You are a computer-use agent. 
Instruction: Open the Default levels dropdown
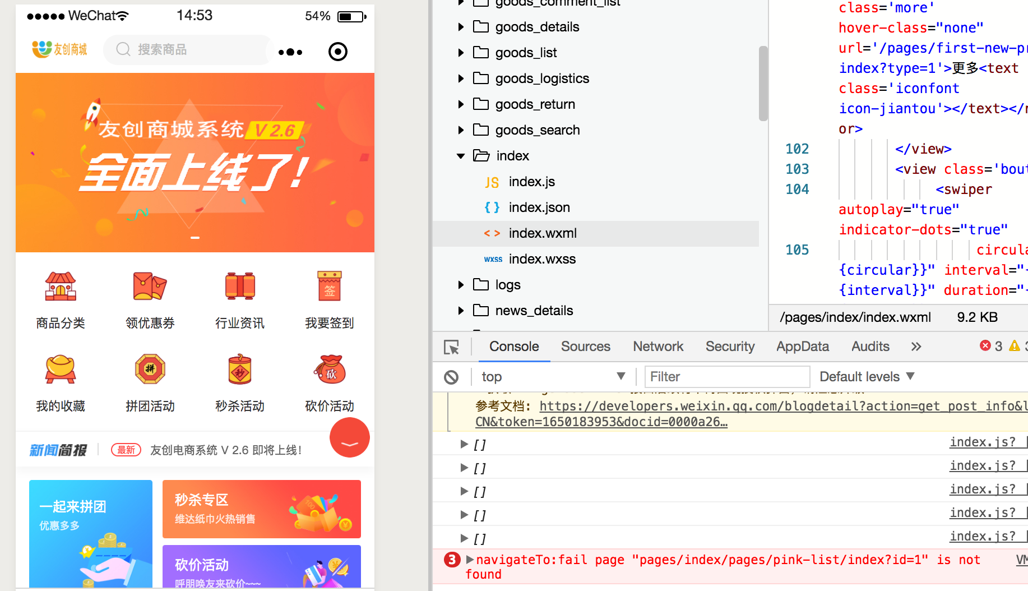click(x=867, y=377)
